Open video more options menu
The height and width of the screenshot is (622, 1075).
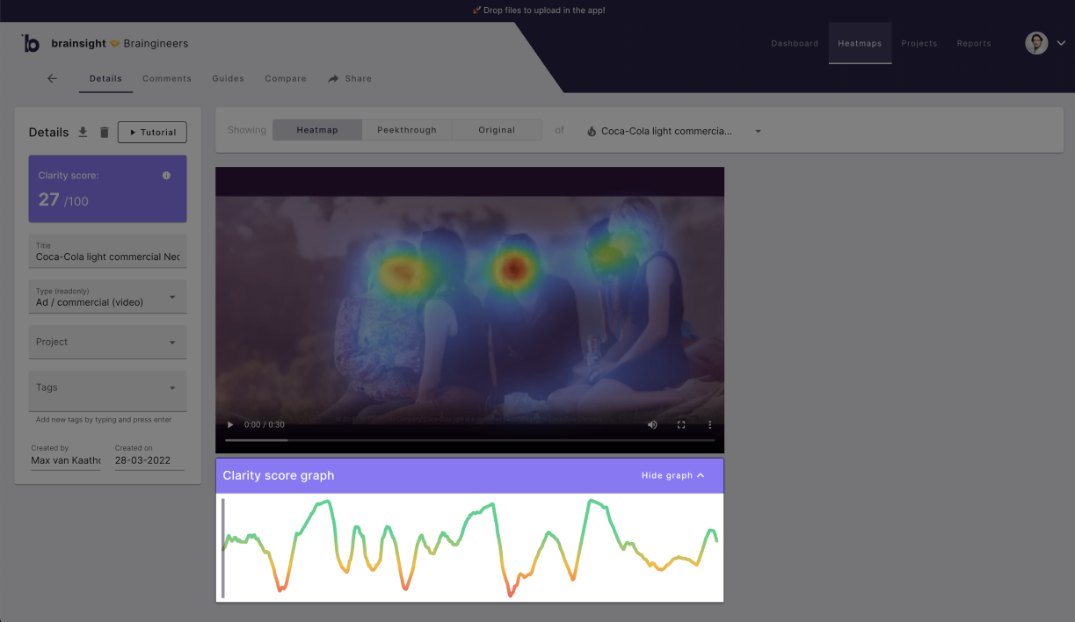pyautogui.click(x=710, y=424)
